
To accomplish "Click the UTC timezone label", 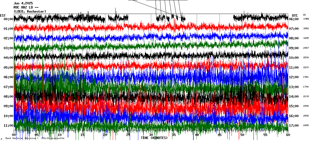I will click(x=295, y=15).
